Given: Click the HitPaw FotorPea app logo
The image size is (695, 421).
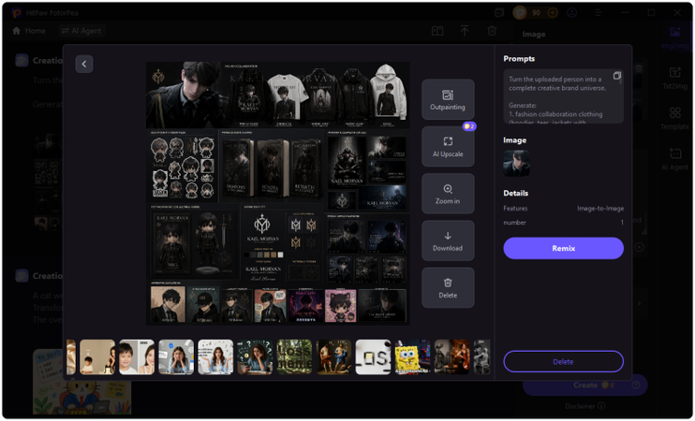Looking at the screenshot, I should [17, 13].
